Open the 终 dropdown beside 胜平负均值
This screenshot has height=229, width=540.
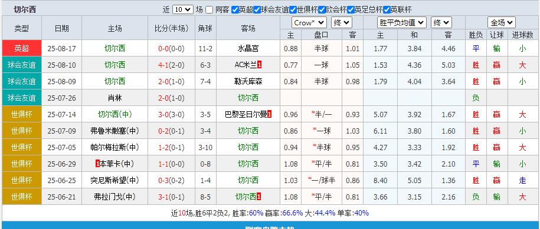pos(441,22)
